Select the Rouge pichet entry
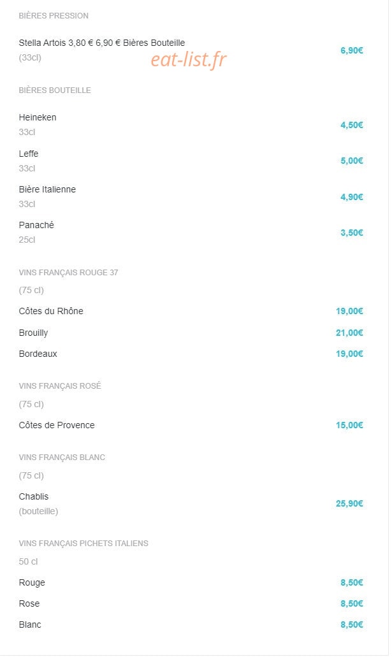The image size is (392, 657). (x=191, y=582)
